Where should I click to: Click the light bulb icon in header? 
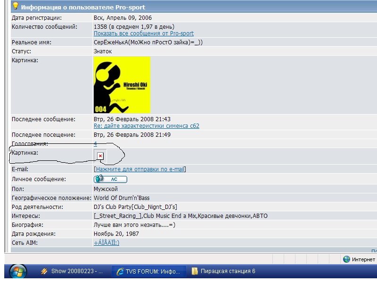[15, 7]
